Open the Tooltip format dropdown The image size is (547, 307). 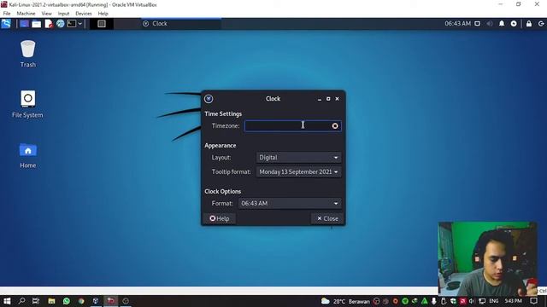[298, 171]
